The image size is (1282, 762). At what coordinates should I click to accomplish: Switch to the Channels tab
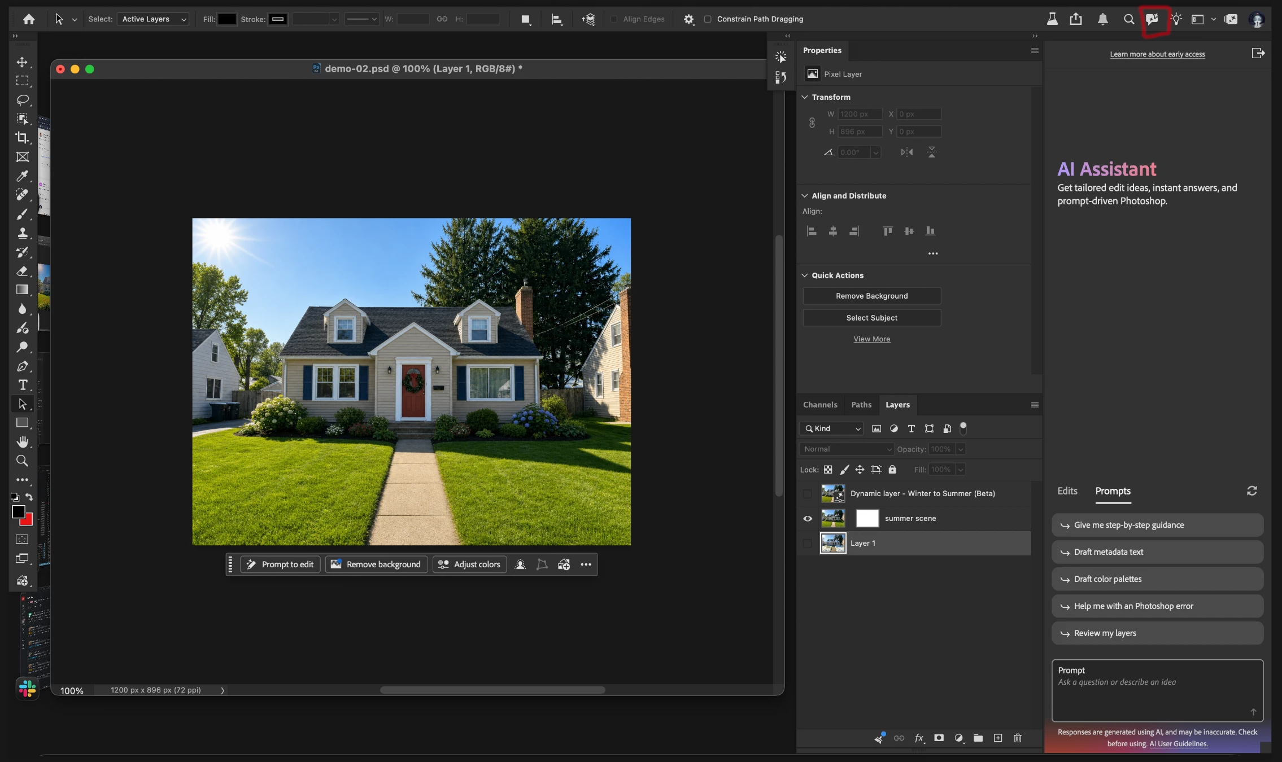pyautogui.click(x=820, y=405)
